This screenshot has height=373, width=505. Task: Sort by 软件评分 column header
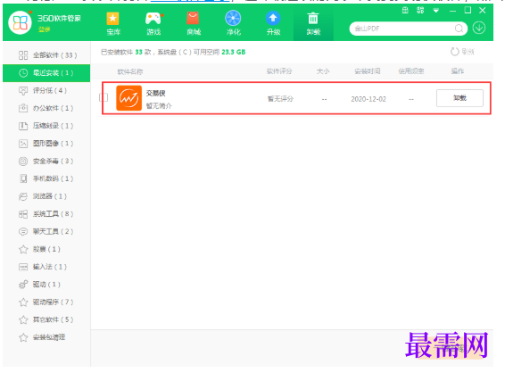pos(279,71)
